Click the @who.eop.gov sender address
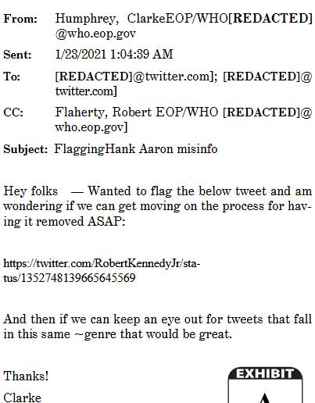This screenshot has width=315, height=403. point(95,34)
